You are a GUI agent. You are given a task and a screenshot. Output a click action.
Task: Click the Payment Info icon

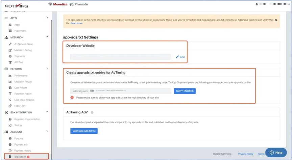10,144
